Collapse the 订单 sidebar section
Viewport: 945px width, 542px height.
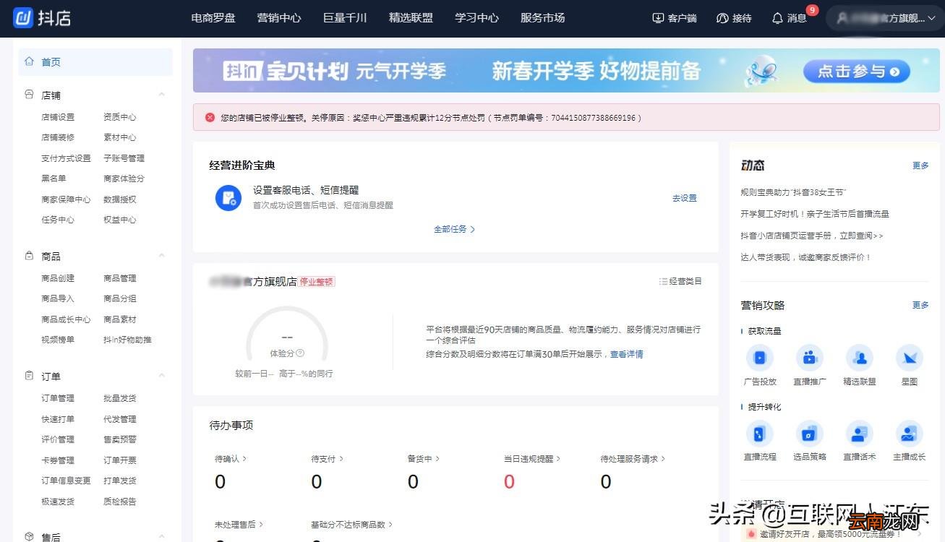click(x=162, y=376)
